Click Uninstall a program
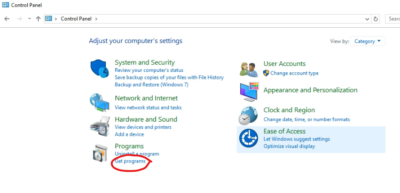The height and width of the screenshot is (193, 400). pyautogui.click(x=137, y=154)
